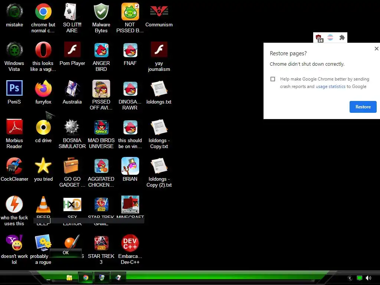Open 'loldongs - Copy.txt' file
Viewport: 380px width, 285px height.
(159, 127)
